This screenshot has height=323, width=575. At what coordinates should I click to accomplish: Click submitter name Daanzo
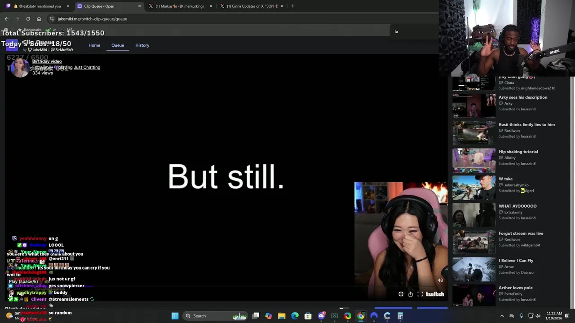(x=527, y=272)
